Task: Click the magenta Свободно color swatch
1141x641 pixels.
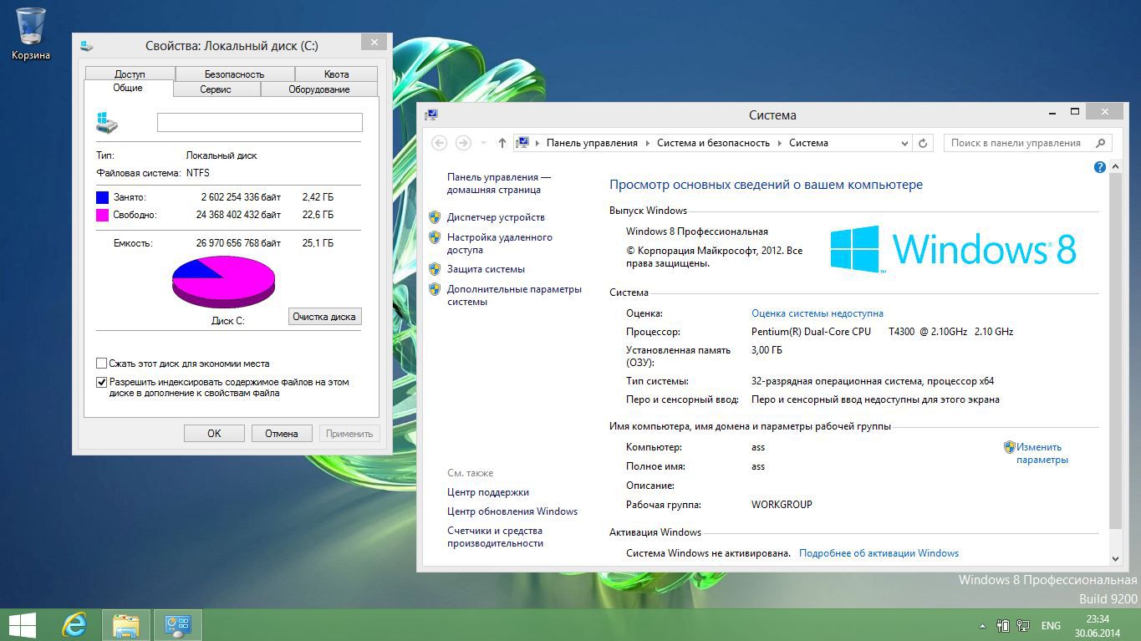Action: pyautogui.click(x=103, y=215)
